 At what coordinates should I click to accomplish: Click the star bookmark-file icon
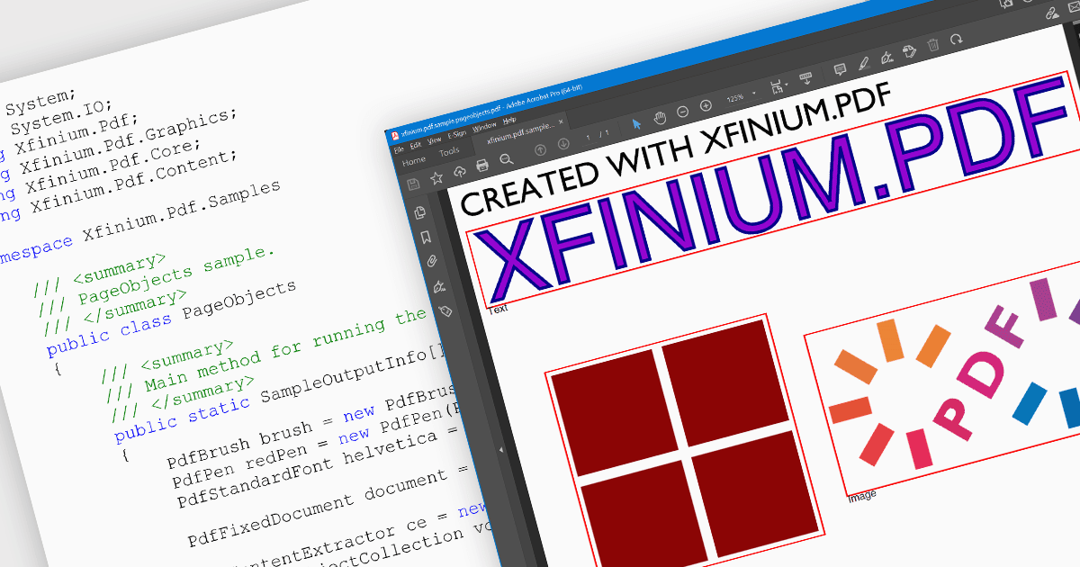pos(436,177)
